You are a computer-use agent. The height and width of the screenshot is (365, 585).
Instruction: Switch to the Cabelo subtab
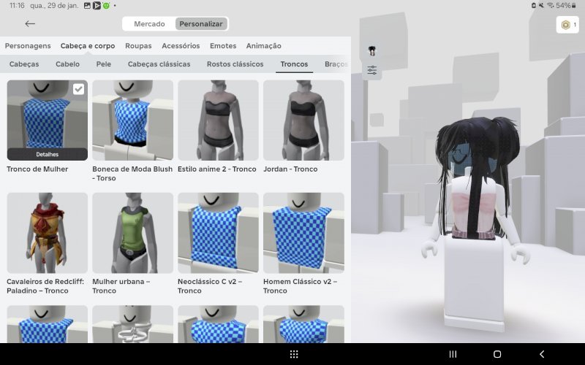67,64
